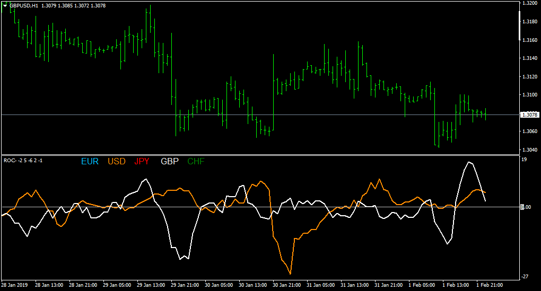Select the GBP currency label
This screenshot has width=541, height=291.
169,161
